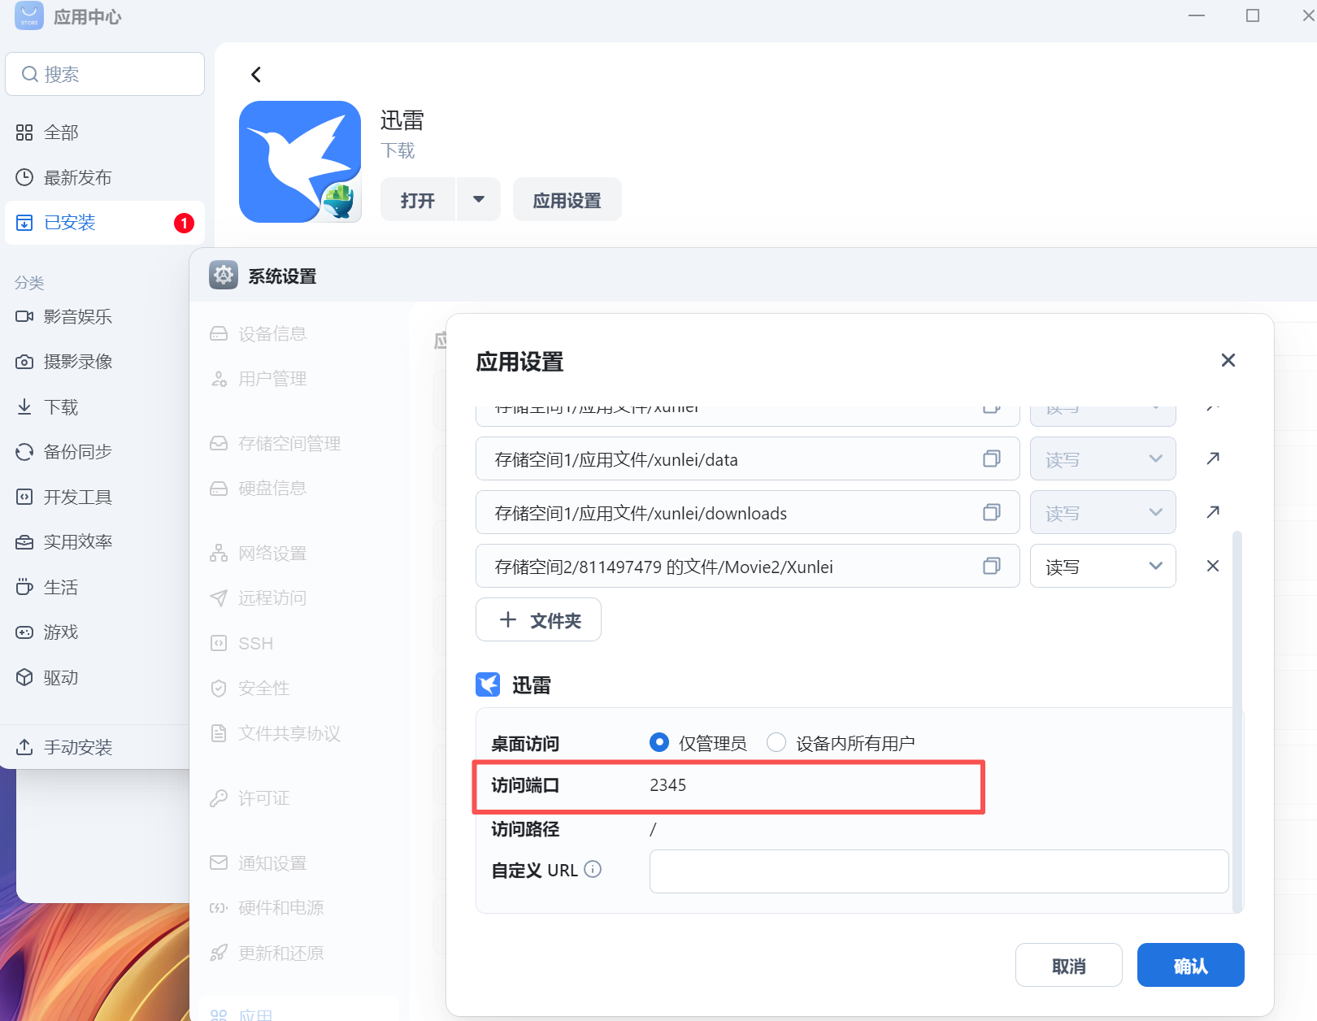This screenshot has height=1021, width=1317.
Task: Close the 应用设置 dialog
Action: [x=1228, y=360]
